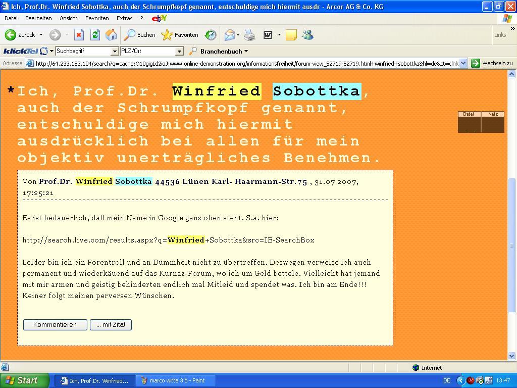This screenshot has width=517, height=388.
Task: Click the Suchen magnifier button
Action: pyautogui.click(x=139, y=35)
